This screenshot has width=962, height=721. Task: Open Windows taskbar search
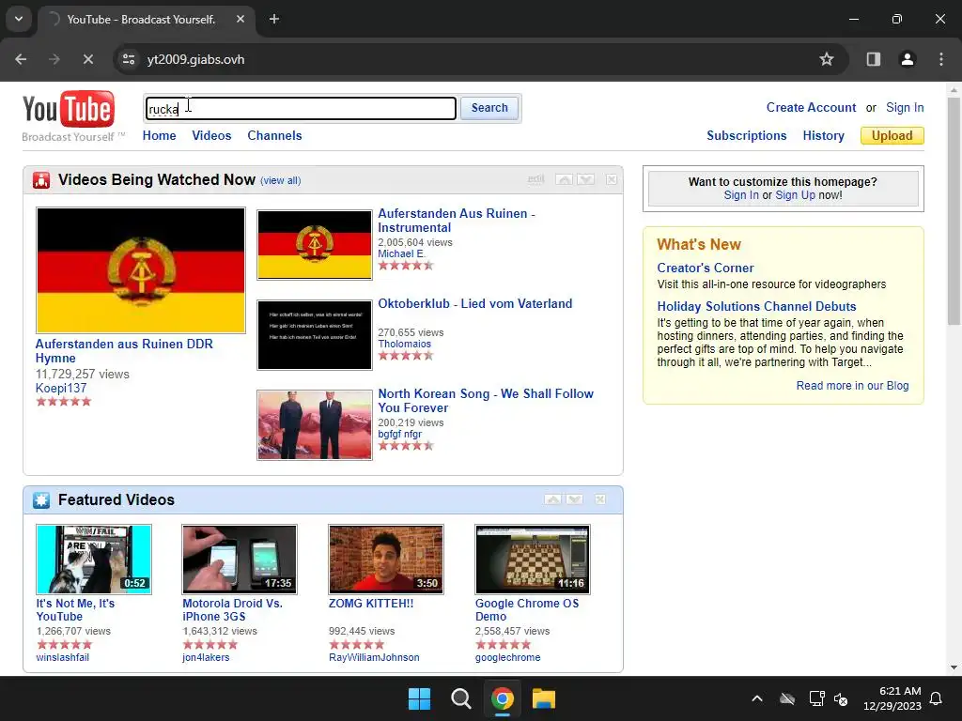pyautogui.click(x=460, y=698)
